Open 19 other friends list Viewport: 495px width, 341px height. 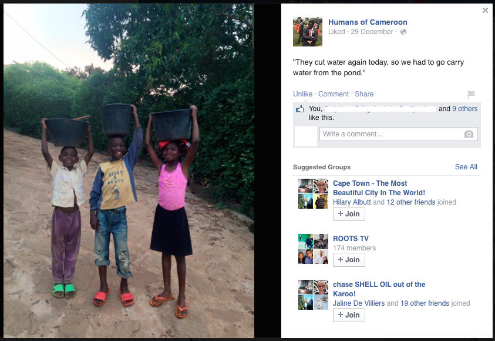coord(425,303)
